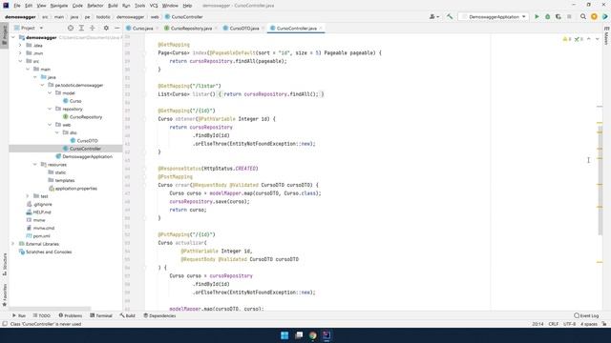The width and height of the screenshot is (611, 343).
Task: Toggle the Project sidebar stripe button
Action: (x=5, y=35)
